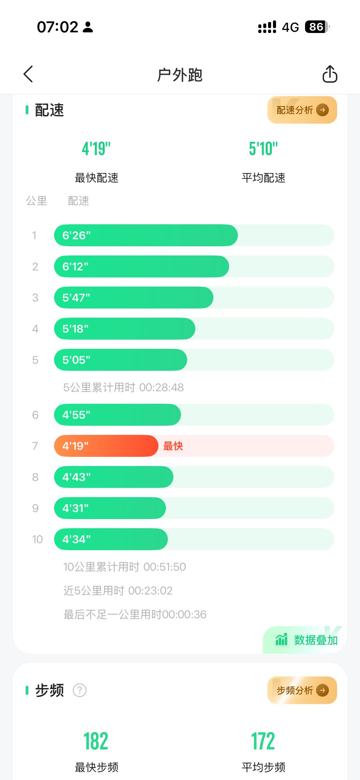
Task: Open 步频分析 cadence analysis arrow
Action: point(322,690)
